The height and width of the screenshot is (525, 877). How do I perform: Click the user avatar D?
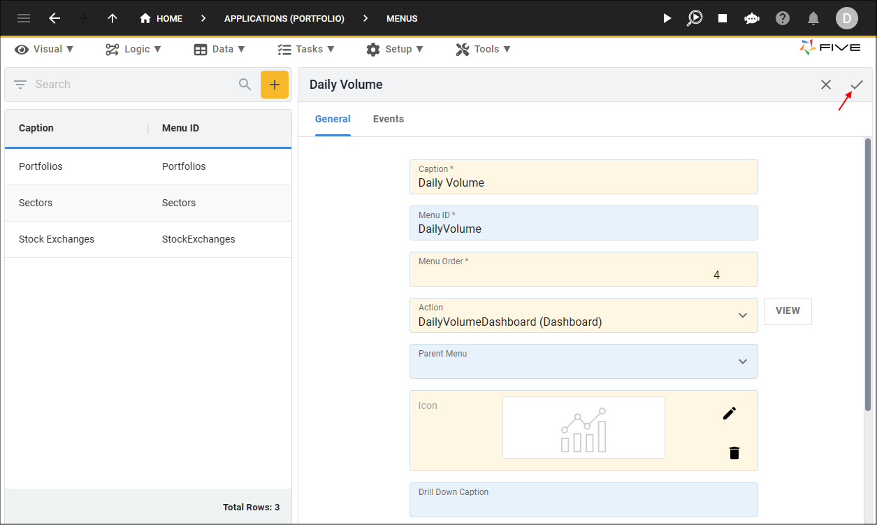click(847, 18)
